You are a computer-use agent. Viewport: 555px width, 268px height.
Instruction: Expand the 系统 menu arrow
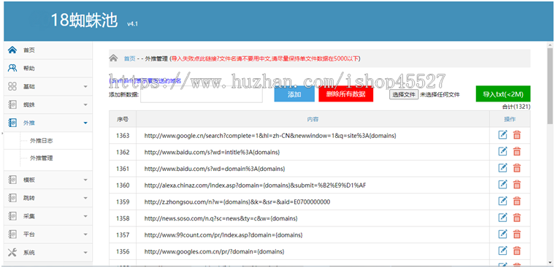[85, 253]
